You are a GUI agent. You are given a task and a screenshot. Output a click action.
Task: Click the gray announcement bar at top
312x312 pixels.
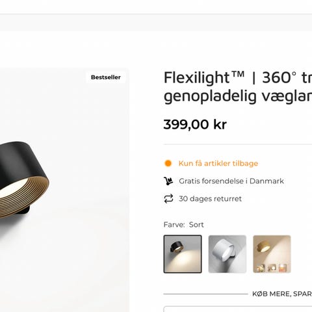click(x=156, y=23)
